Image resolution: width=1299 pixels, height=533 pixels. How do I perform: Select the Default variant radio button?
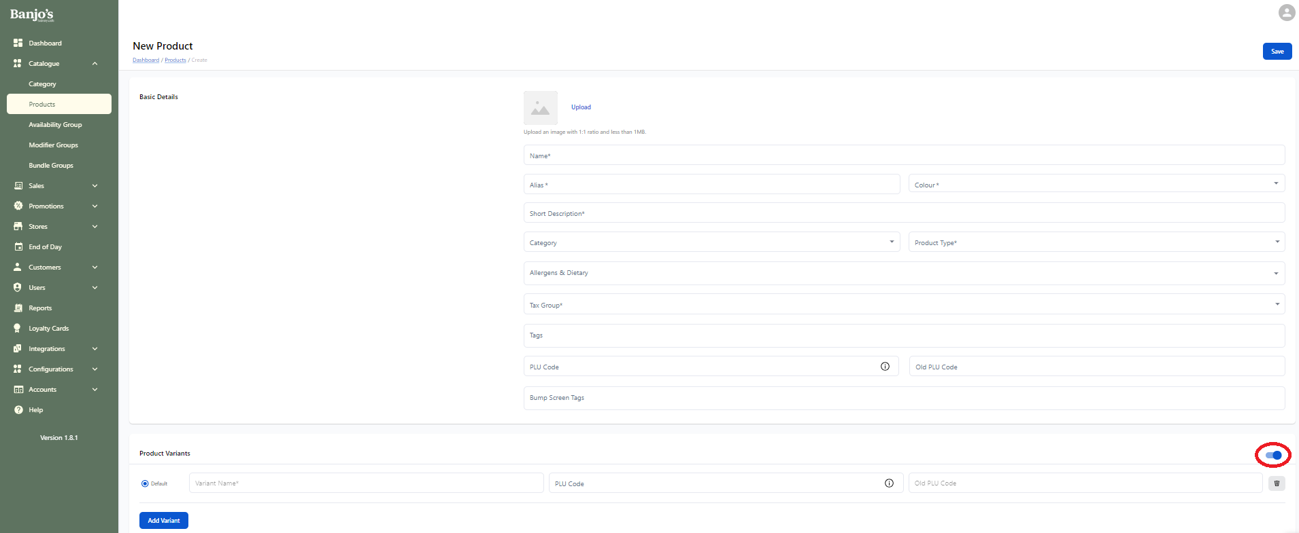[145, 483]
